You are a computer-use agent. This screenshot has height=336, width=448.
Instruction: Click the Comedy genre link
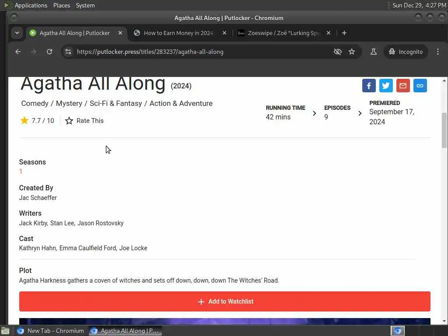pos(35,103)
